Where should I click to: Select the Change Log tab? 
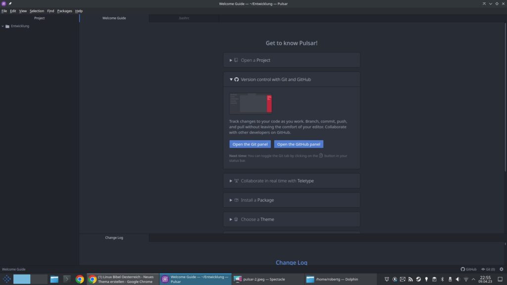click(114, 238)
